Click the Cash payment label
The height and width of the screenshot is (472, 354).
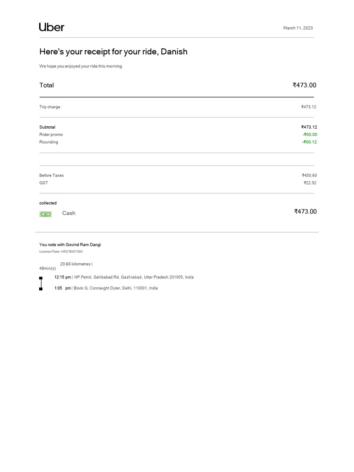pos(69,213)
